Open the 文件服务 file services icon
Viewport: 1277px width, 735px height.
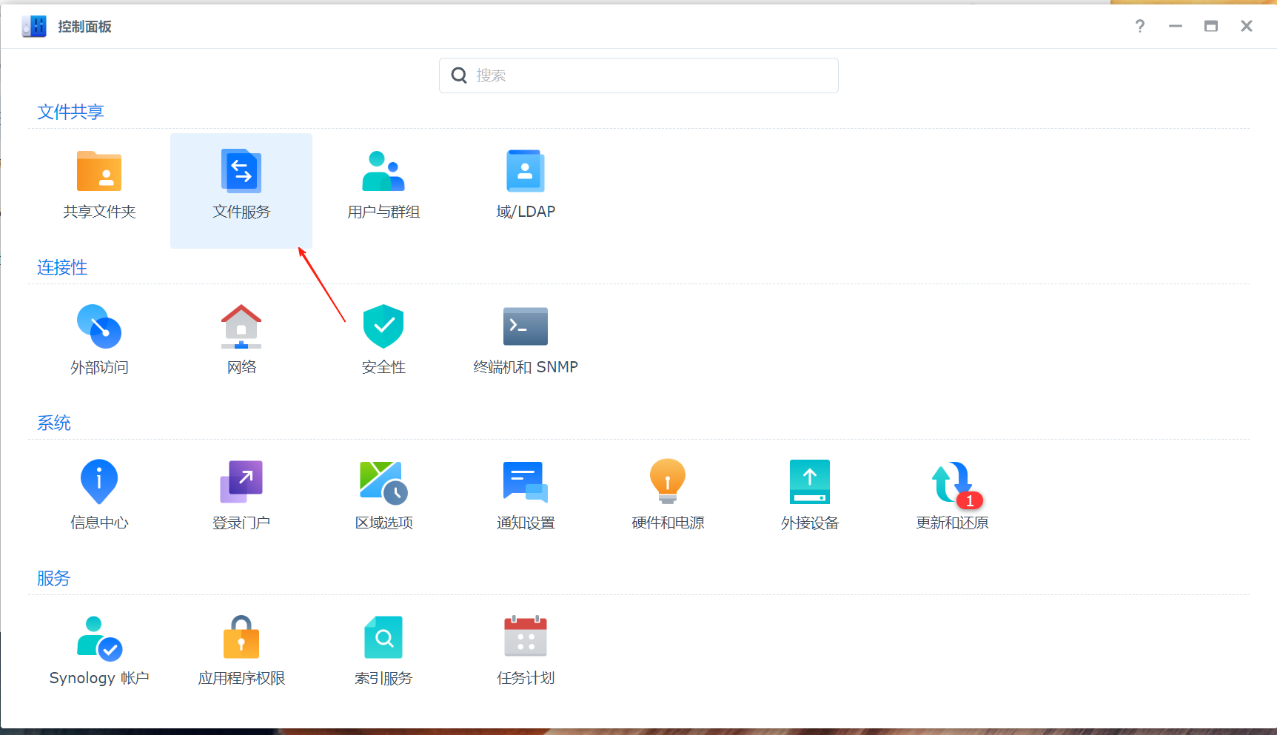pos(241,171)
